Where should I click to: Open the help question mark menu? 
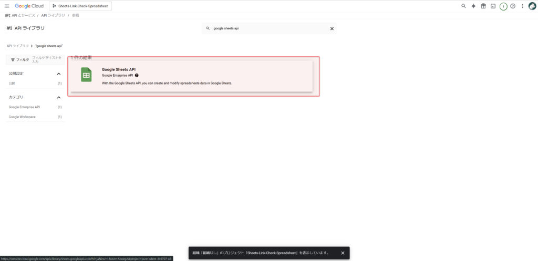point(513,6)
